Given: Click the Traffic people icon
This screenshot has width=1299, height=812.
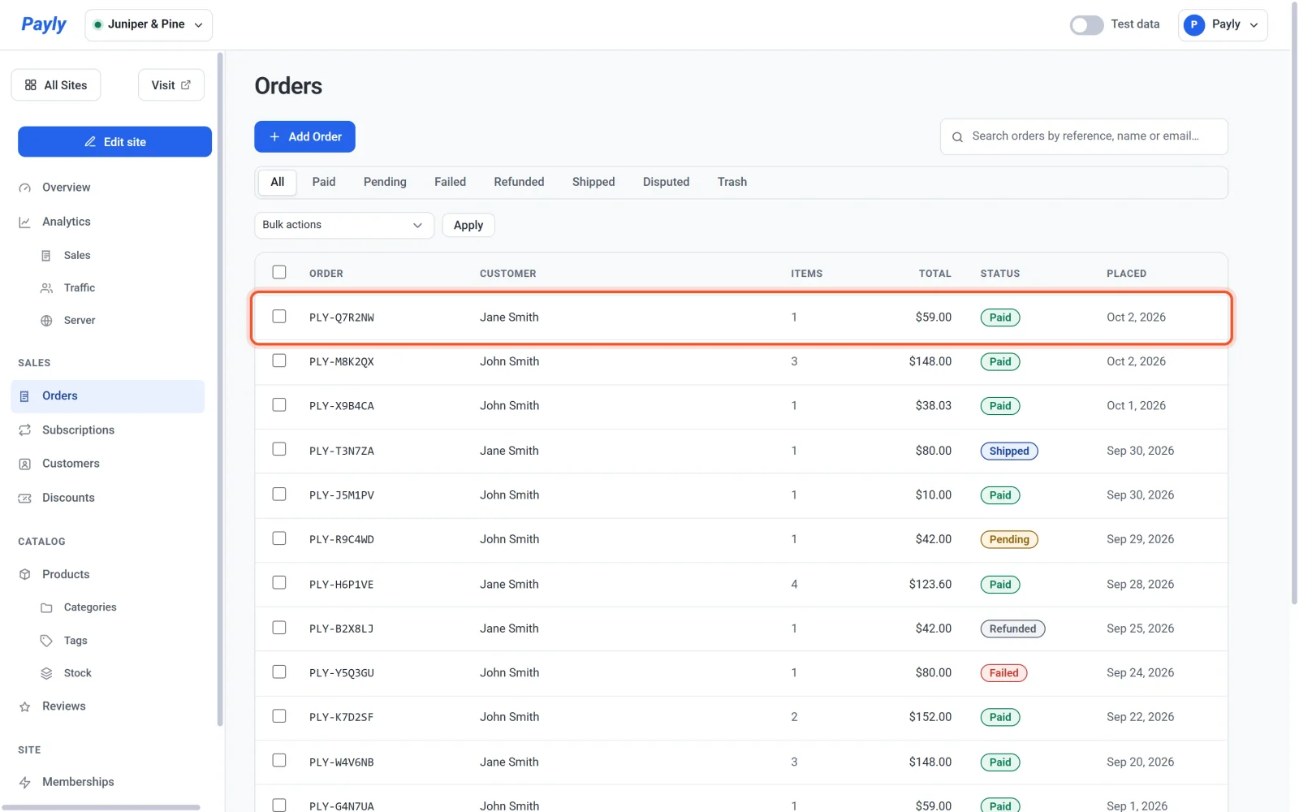Looking at the screenshot, I should (46, 288).
